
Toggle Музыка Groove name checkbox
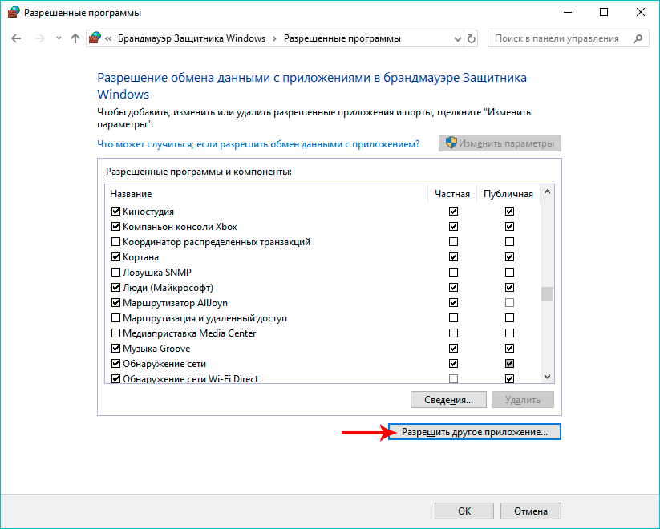(x=115, y=348)
